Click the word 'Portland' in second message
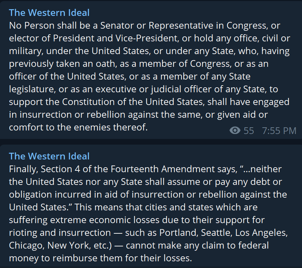This screenshot has height=268, width=302. pyautogui.click(x=179, y=233)
